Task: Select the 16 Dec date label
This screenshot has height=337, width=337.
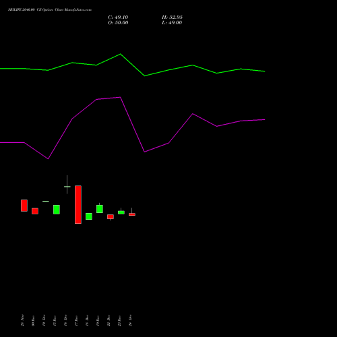Action: tap(65, 320)
